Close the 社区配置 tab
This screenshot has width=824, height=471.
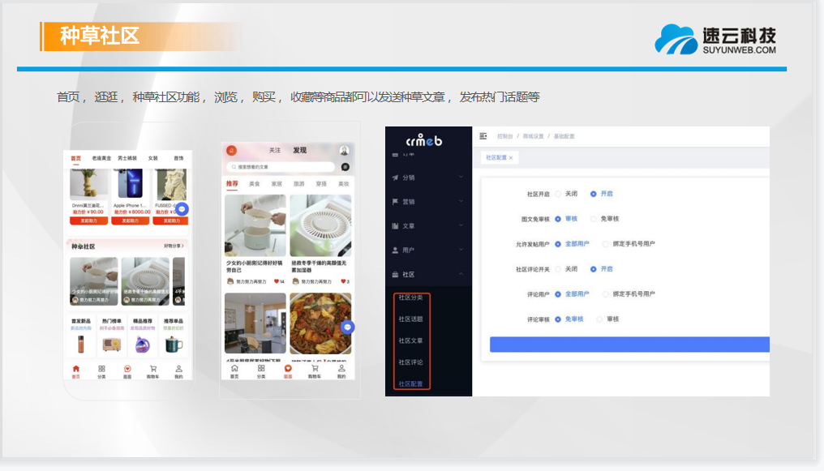[511, 157]
